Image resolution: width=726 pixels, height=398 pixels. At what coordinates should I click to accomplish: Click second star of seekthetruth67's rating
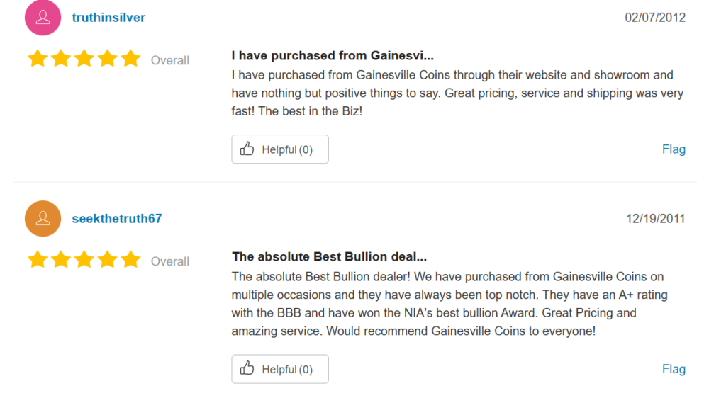click(x=61, y=260)
